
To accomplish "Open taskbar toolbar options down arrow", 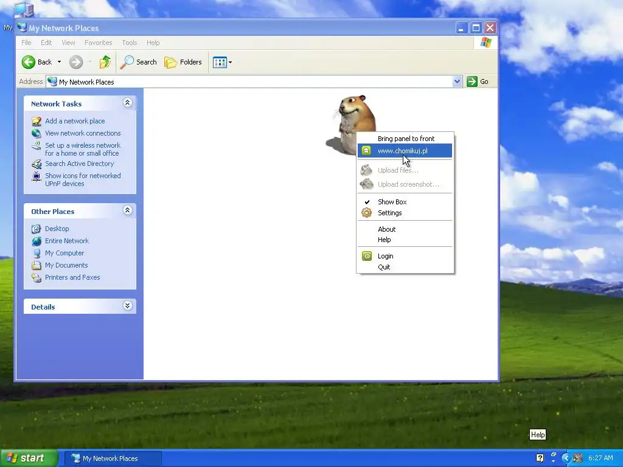I will click(553, 462).
